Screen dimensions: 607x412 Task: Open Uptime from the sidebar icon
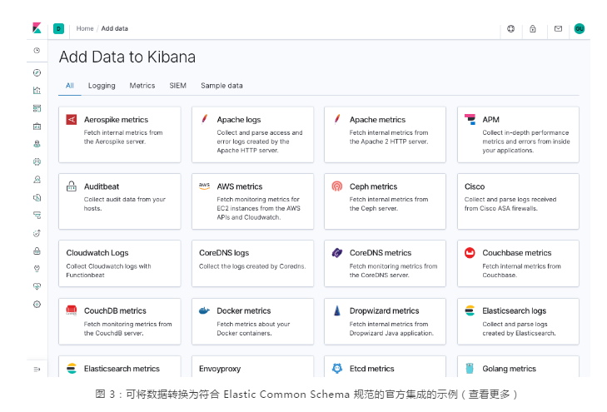(37, 233)
